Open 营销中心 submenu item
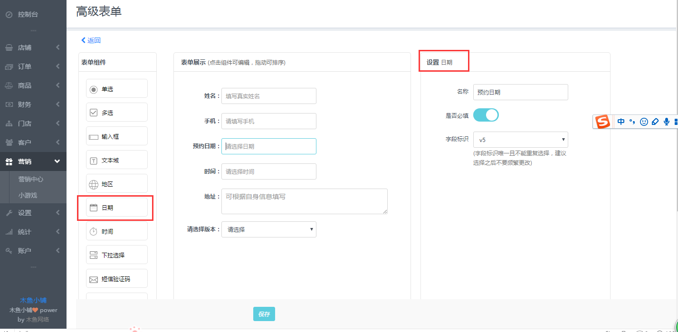678x332 pixels. pos(31,179)
